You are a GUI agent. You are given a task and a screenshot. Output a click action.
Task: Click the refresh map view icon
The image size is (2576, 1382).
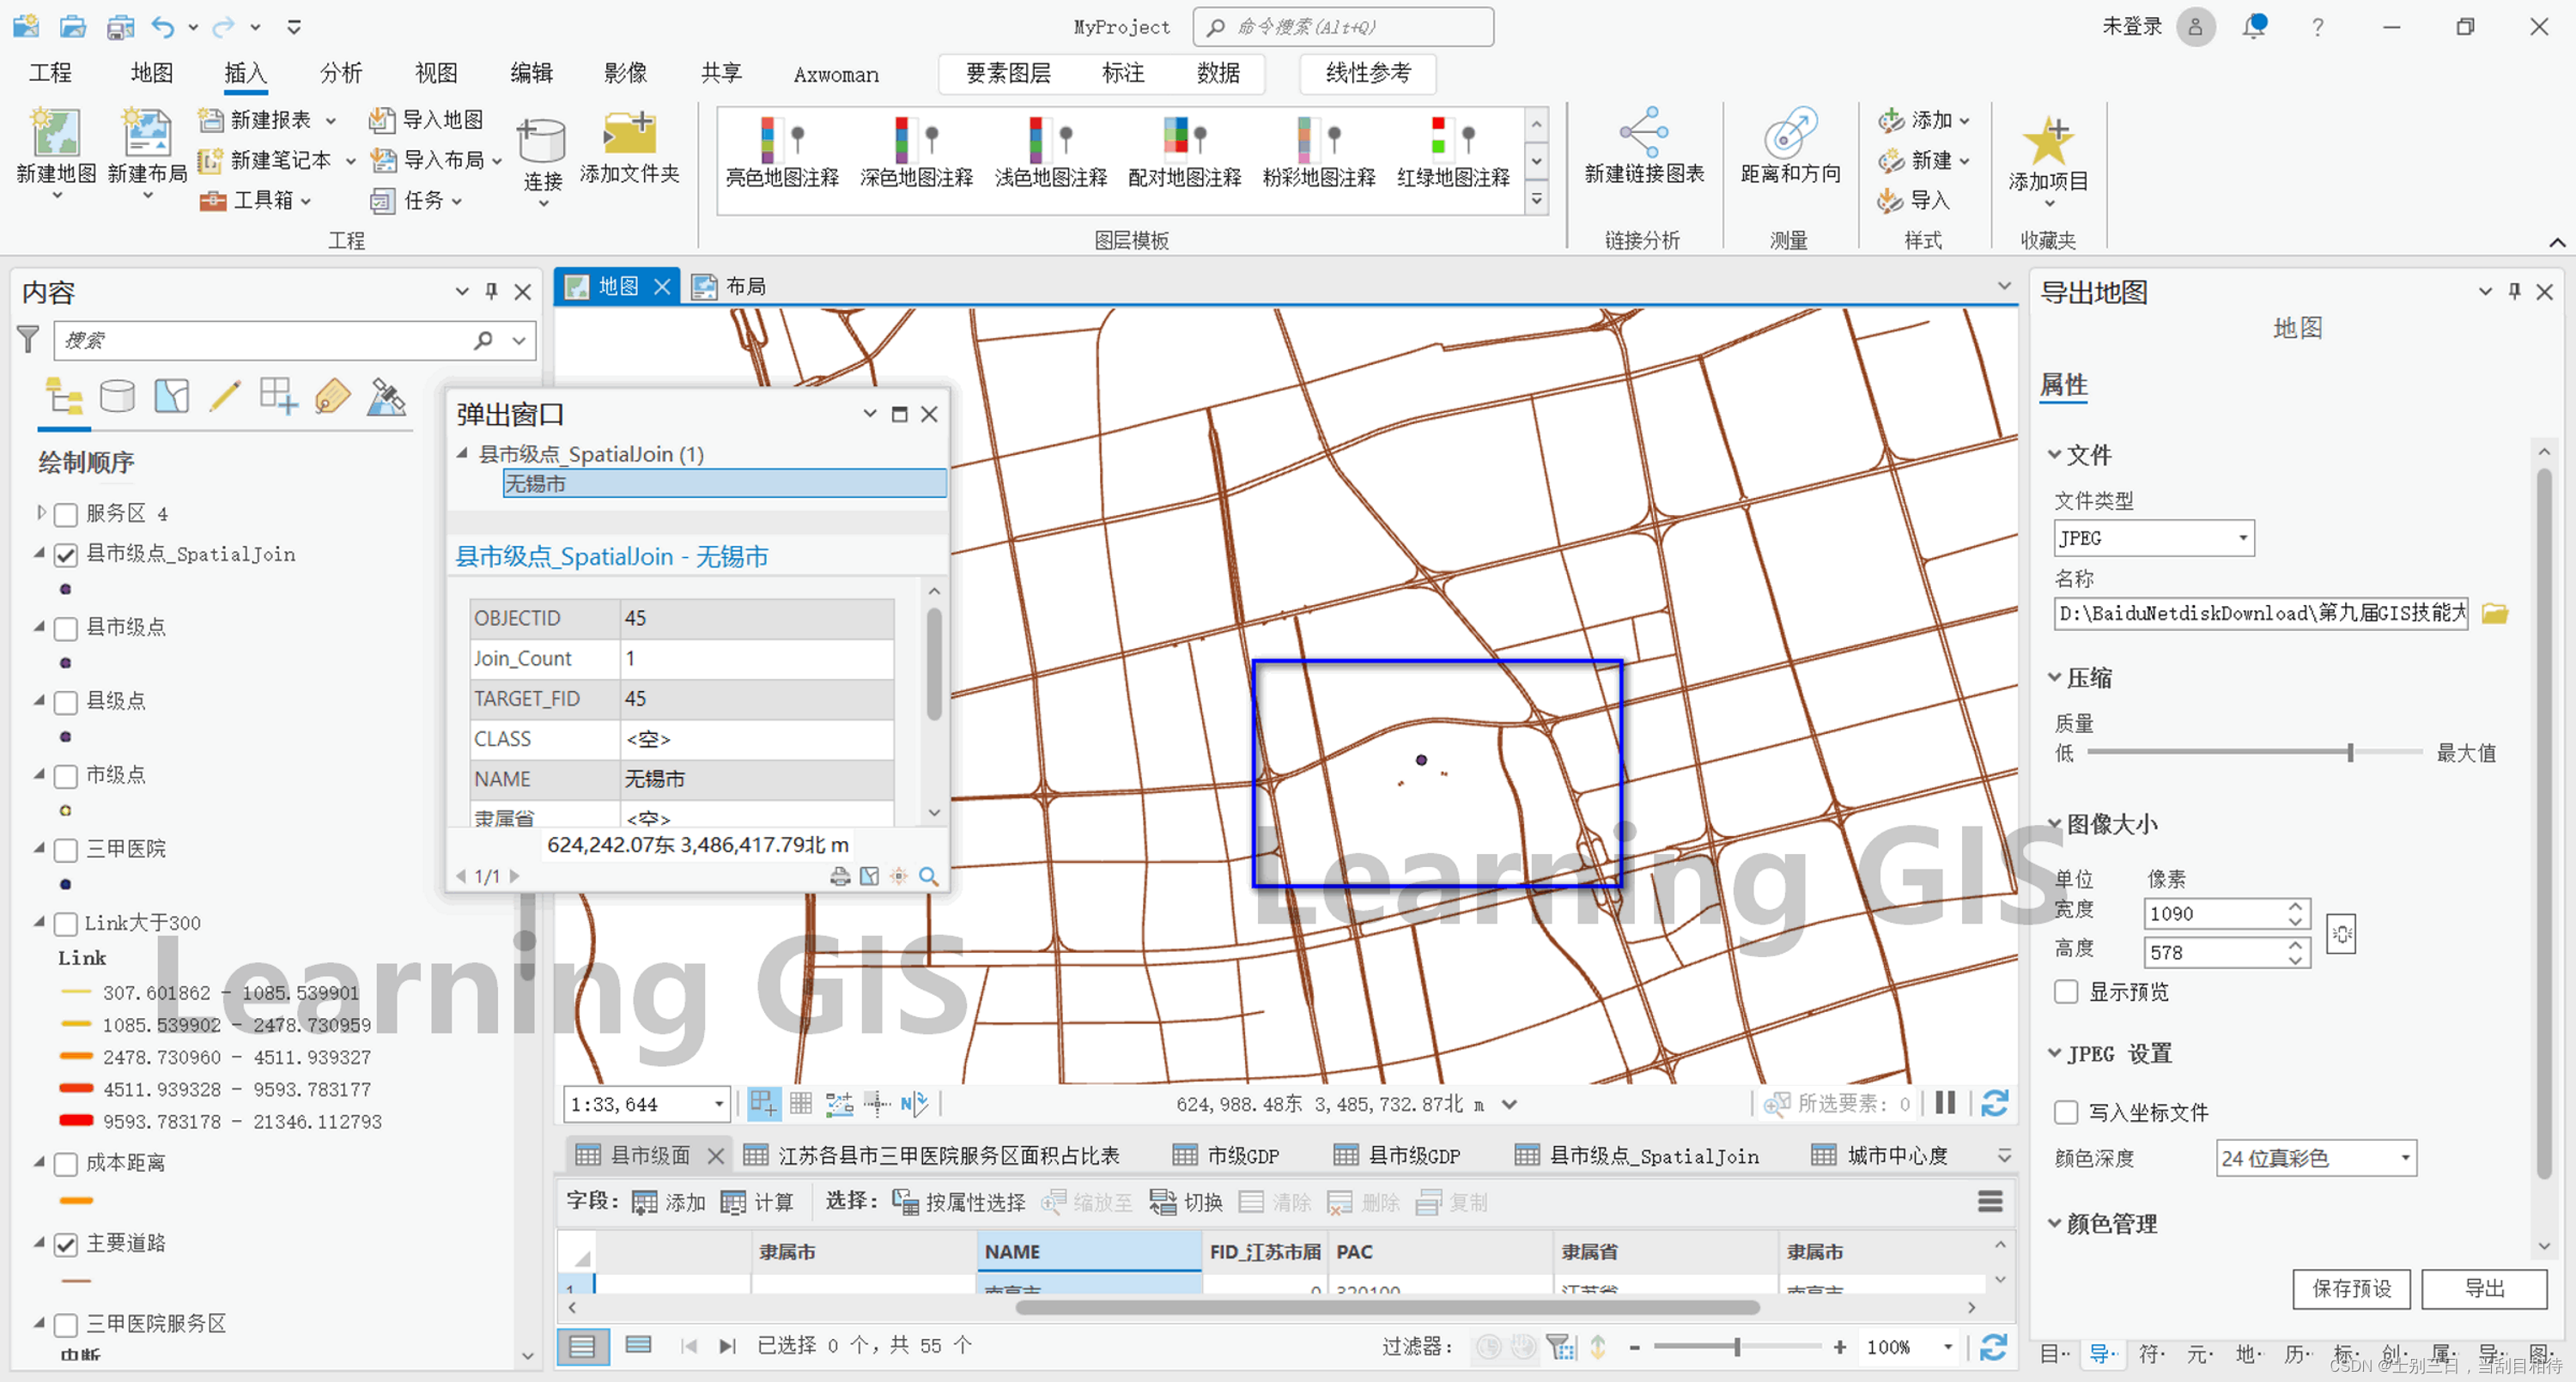pyautogui.click(x=1994, y=1104)
